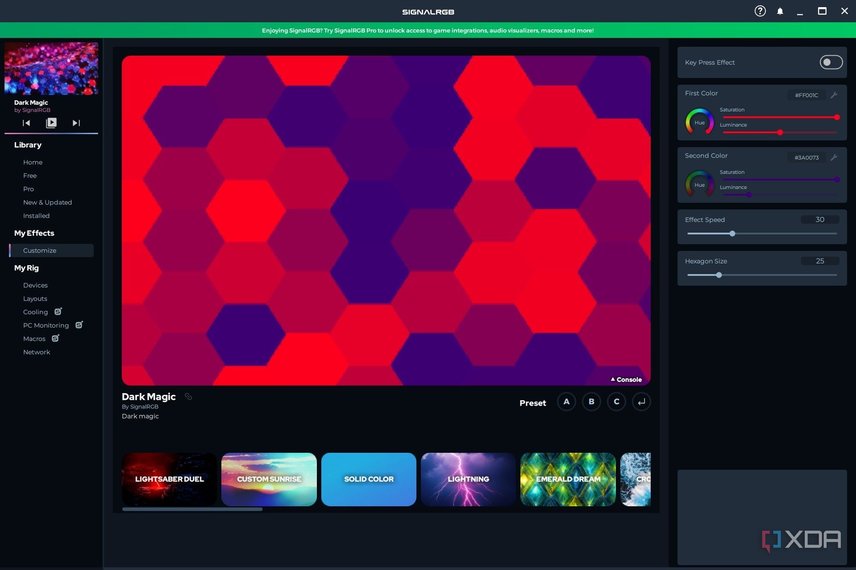Click the SignalRGB Pro promotion banner
The height and width of the screenshot is (570, 856).
(x=428, y=30)
